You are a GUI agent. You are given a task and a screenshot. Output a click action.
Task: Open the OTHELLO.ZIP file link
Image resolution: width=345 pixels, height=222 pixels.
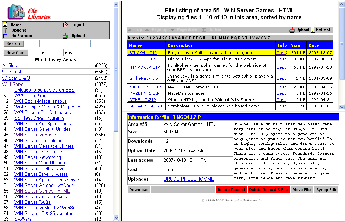[x=143, y=100]
